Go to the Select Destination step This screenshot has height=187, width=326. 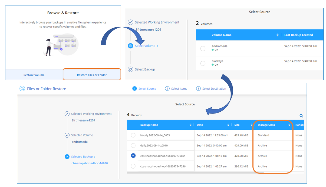214,89
